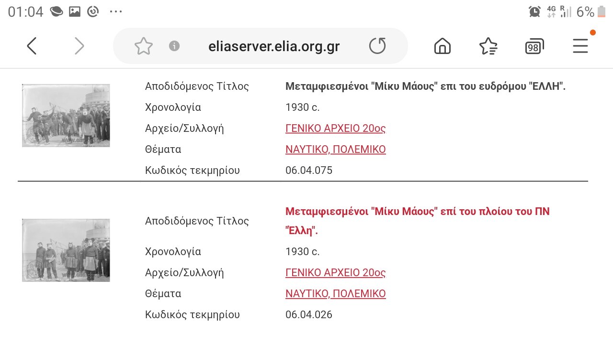Screen dimensions: 613x344
Task: Open the browser hamburger menu
Action: 580,46
